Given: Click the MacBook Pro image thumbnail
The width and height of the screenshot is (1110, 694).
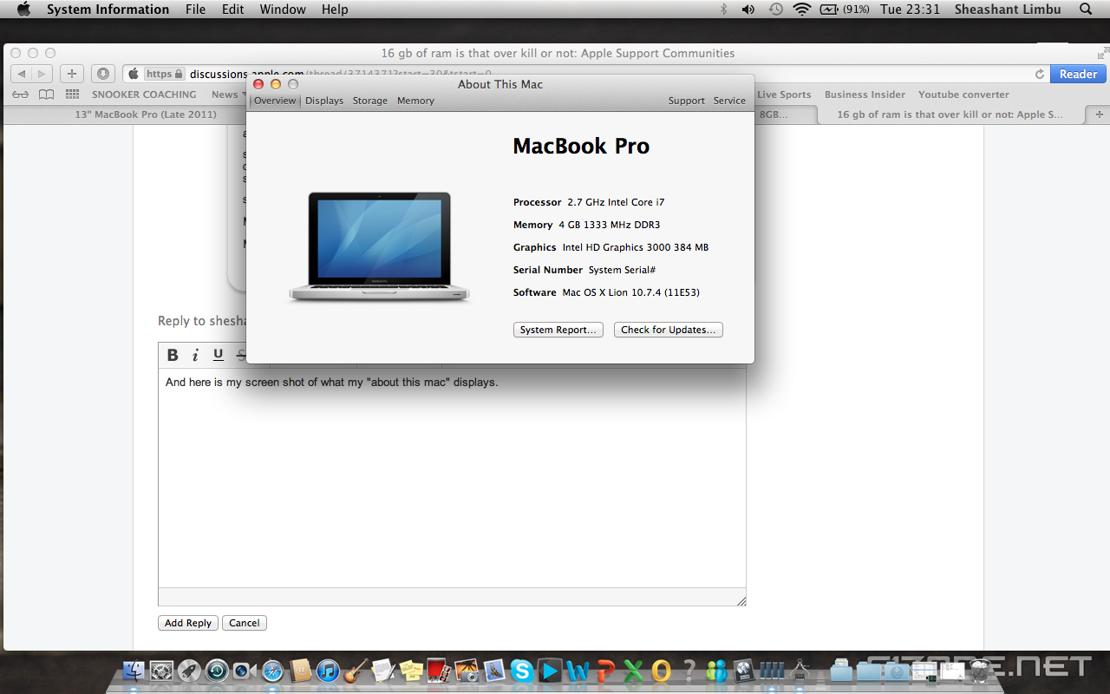Looking at the screenshot, I should click(379, 247).
